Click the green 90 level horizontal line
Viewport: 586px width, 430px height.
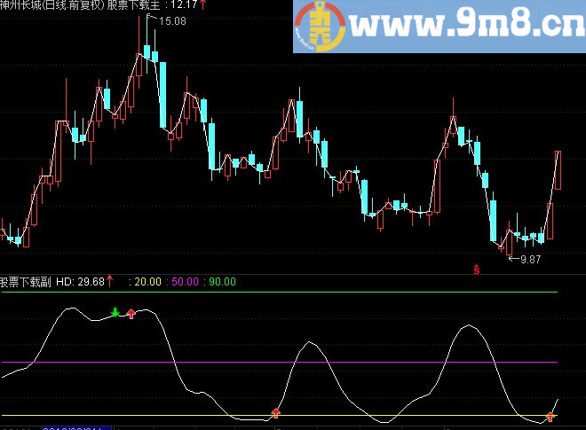pyautogui.click(x=280, y=292)
